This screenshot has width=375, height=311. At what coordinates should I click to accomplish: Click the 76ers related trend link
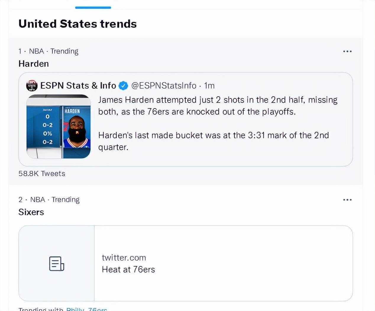click(x=98, y=309)
